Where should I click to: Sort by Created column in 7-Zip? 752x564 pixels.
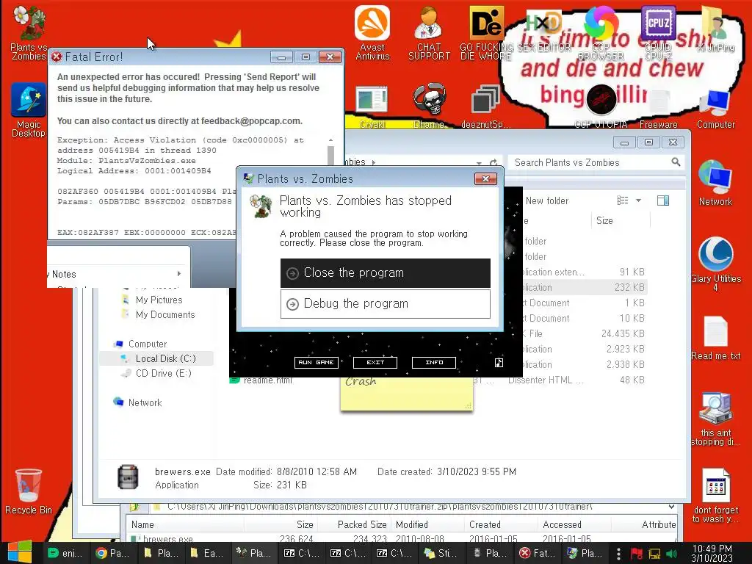pyautogui.click(x=501, y=524)
